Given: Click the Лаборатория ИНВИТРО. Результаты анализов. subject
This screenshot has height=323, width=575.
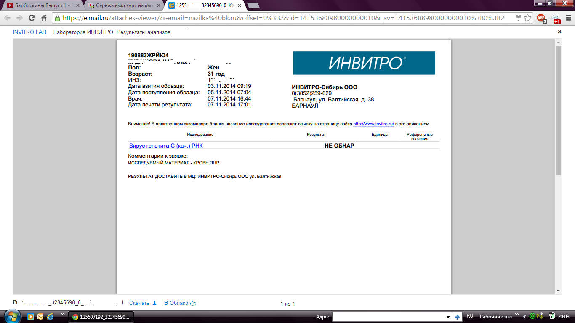Looking at the screenshot, I should [112, 32].
